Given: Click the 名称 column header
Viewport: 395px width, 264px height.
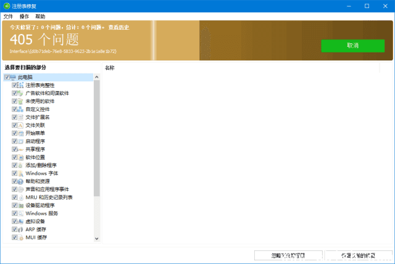Looking at the screenshot, I should 110,67.
